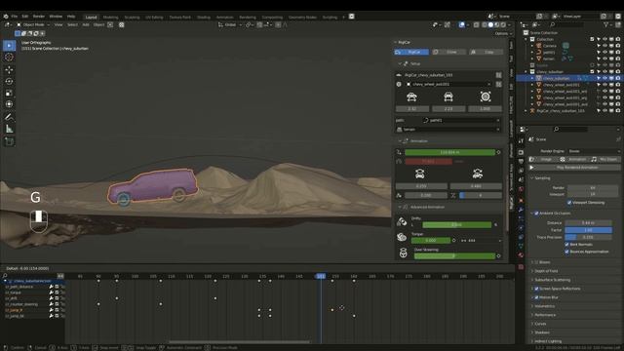Open the Render Engine dropdown
This screenshot has width=624, height=351.
593,151
